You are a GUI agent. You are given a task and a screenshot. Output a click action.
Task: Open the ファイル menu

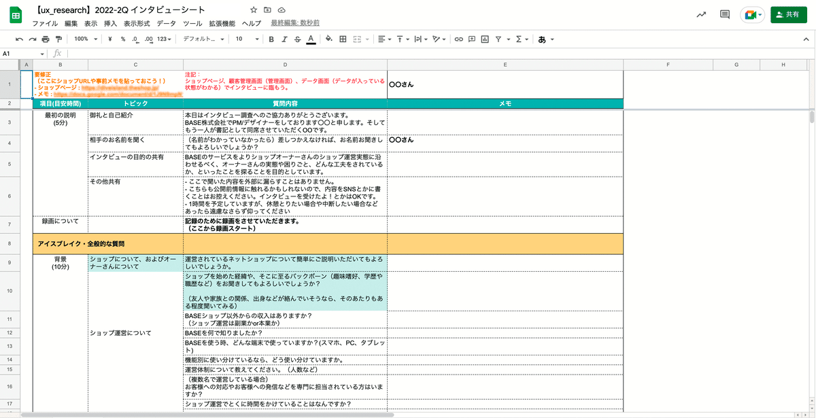45,23
